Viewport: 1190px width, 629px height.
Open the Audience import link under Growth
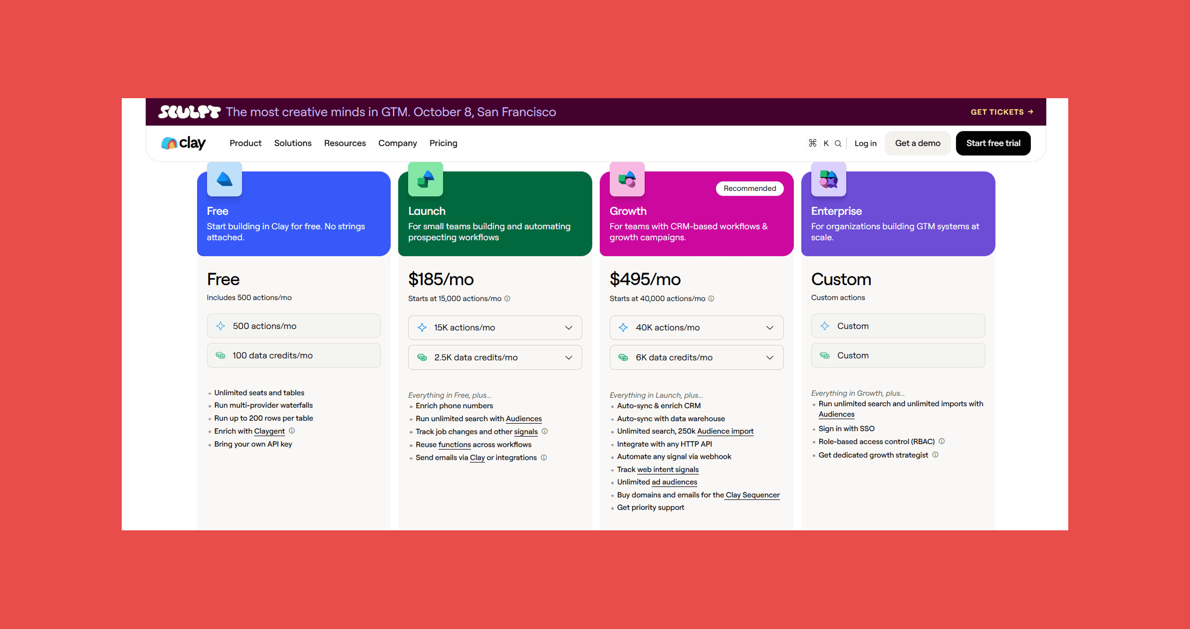725,431
